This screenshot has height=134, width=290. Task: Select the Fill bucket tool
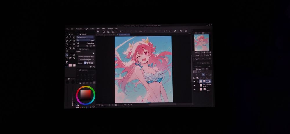[x=70, y=48]
